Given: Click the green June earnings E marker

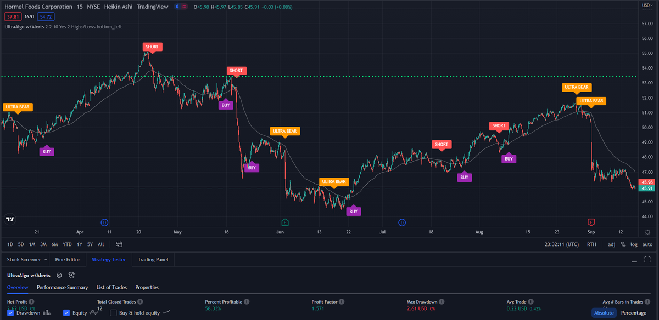Looking at the screenshot, I should click(284, 222).
